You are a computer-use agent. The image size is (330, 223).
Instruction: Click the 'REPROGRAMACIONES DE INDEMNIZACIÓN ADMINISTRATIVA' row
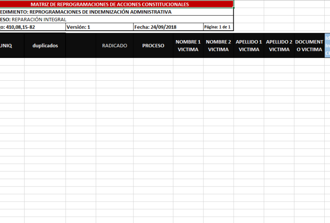tap(116, 12)
